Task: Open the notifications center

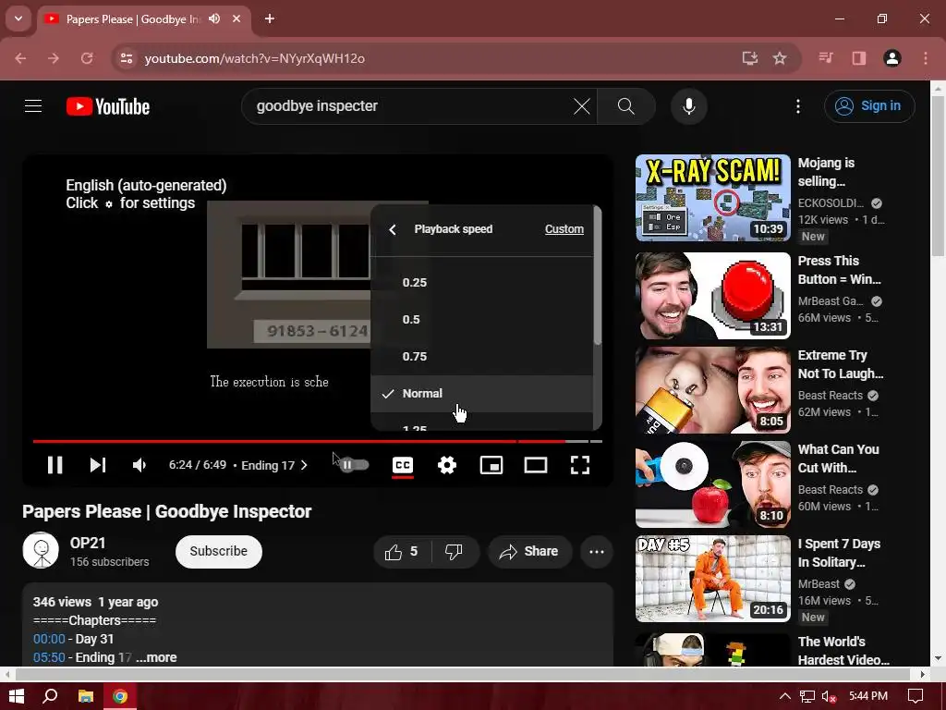Action: (x=916, y=696)
